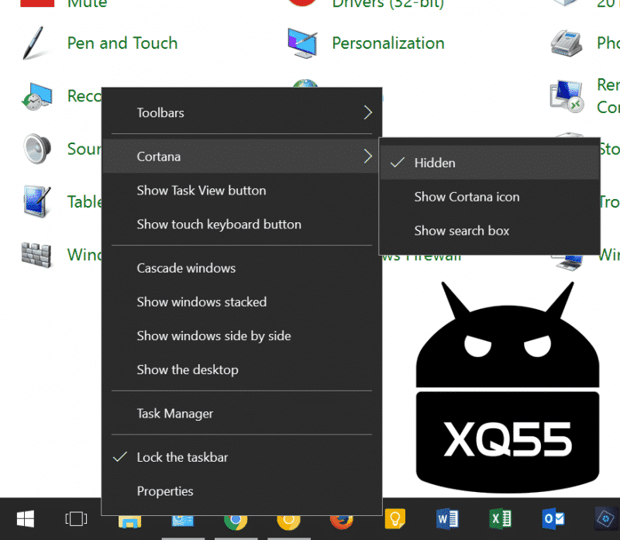Image resolution: width=620 pixels, height=540 pixels.
Task: Open Task View from the taskbar
Action: click(x=76, y=518)
